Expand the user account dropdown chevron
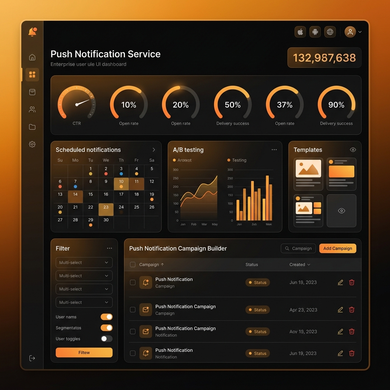The width and height of the screenshot is (390, 390). coord(360,32)
